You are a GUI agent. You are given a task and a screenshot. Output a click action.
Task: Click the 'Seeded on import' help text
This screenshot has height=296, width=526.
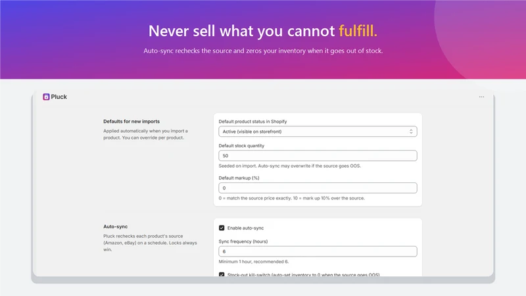tap(290, 166)
